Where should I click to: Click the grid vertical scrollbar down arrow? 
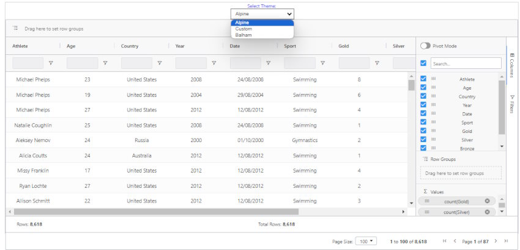click(x=412, y=203)
